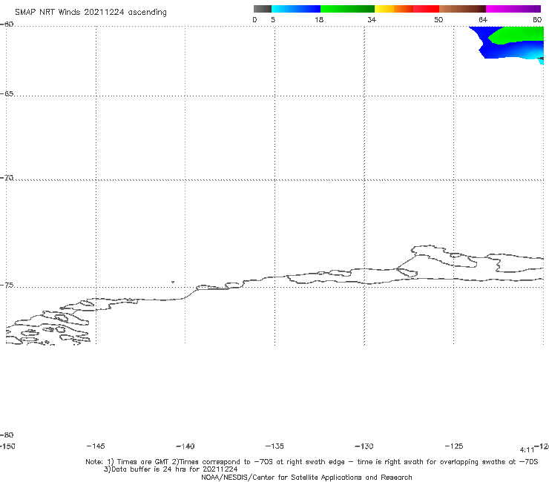Click the longitude label '-140'

185,446
